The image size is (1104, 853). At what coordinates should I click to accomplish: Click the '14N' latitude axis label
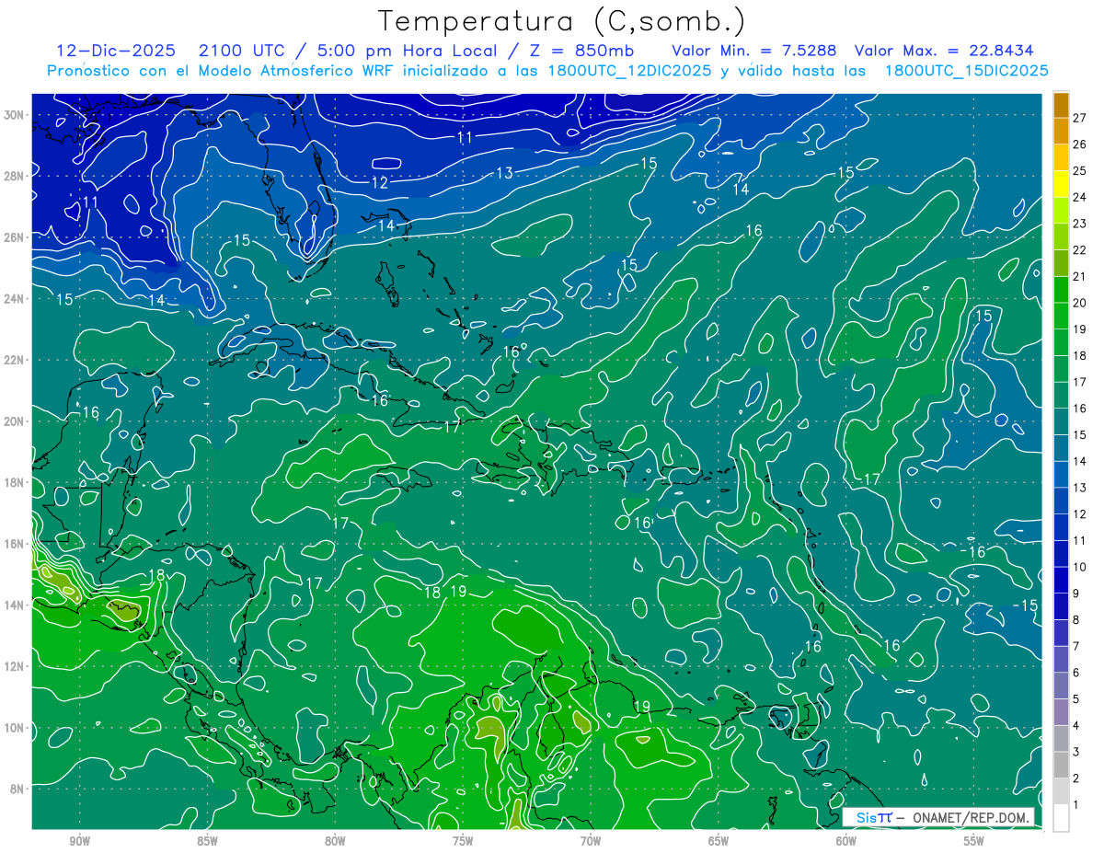click(x=16, y=605)
